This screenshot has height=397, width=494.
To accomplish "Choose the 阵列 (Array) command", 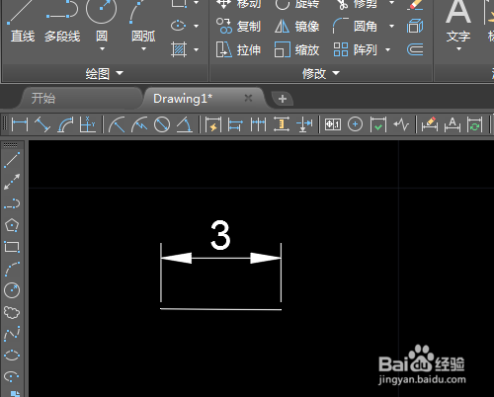I will tap(355, 50).
